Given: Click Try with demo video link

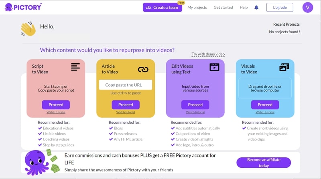Looking at the screenshot, I should point(208,54).
